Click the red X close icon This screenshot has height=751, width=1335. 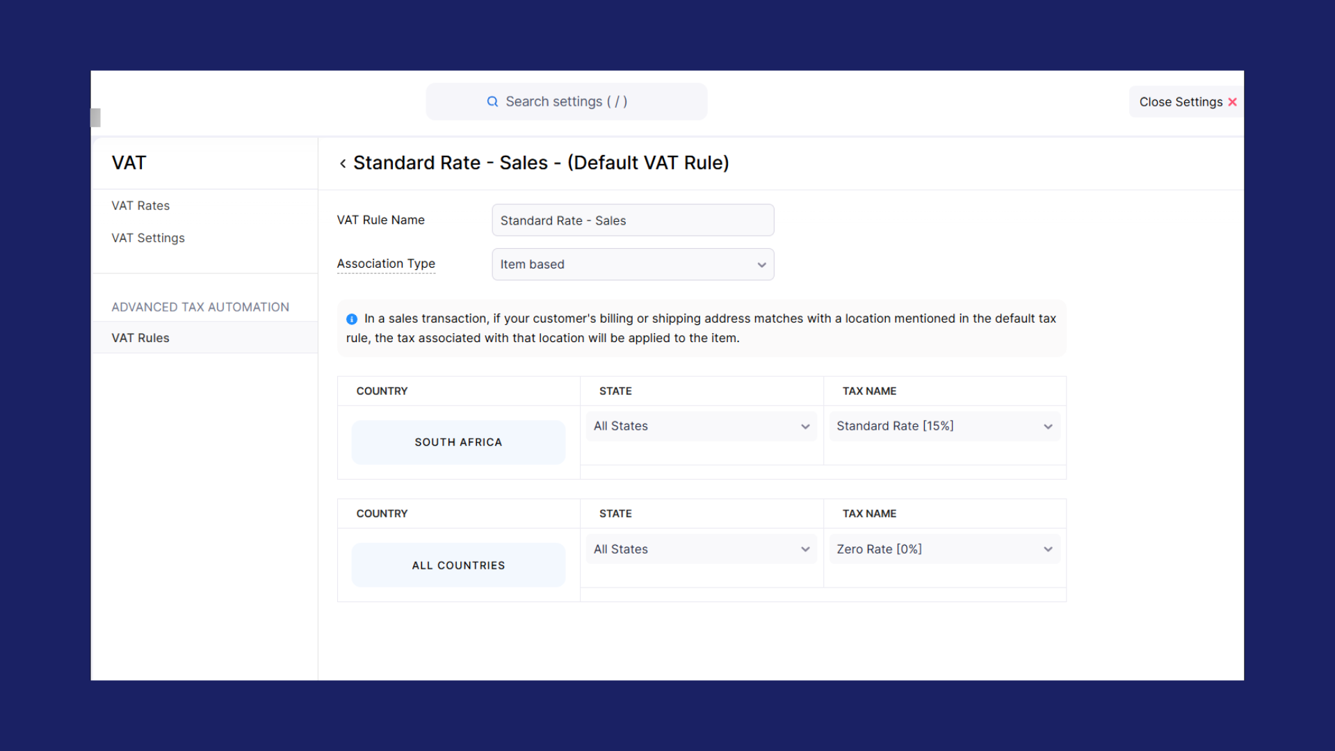tap(1232, 102)
